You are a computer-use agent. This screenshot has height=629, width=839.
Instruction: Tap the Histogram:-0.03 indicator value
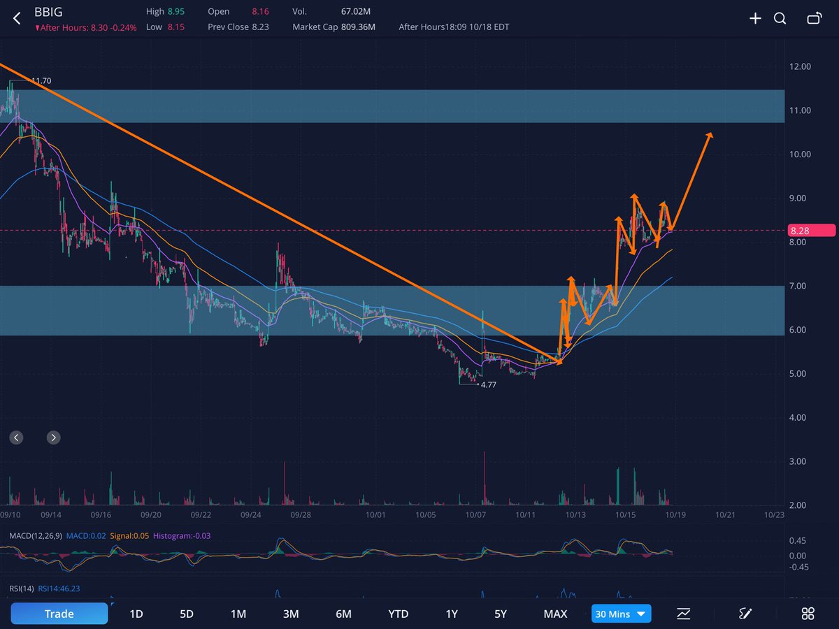click(x=182, y=535)
